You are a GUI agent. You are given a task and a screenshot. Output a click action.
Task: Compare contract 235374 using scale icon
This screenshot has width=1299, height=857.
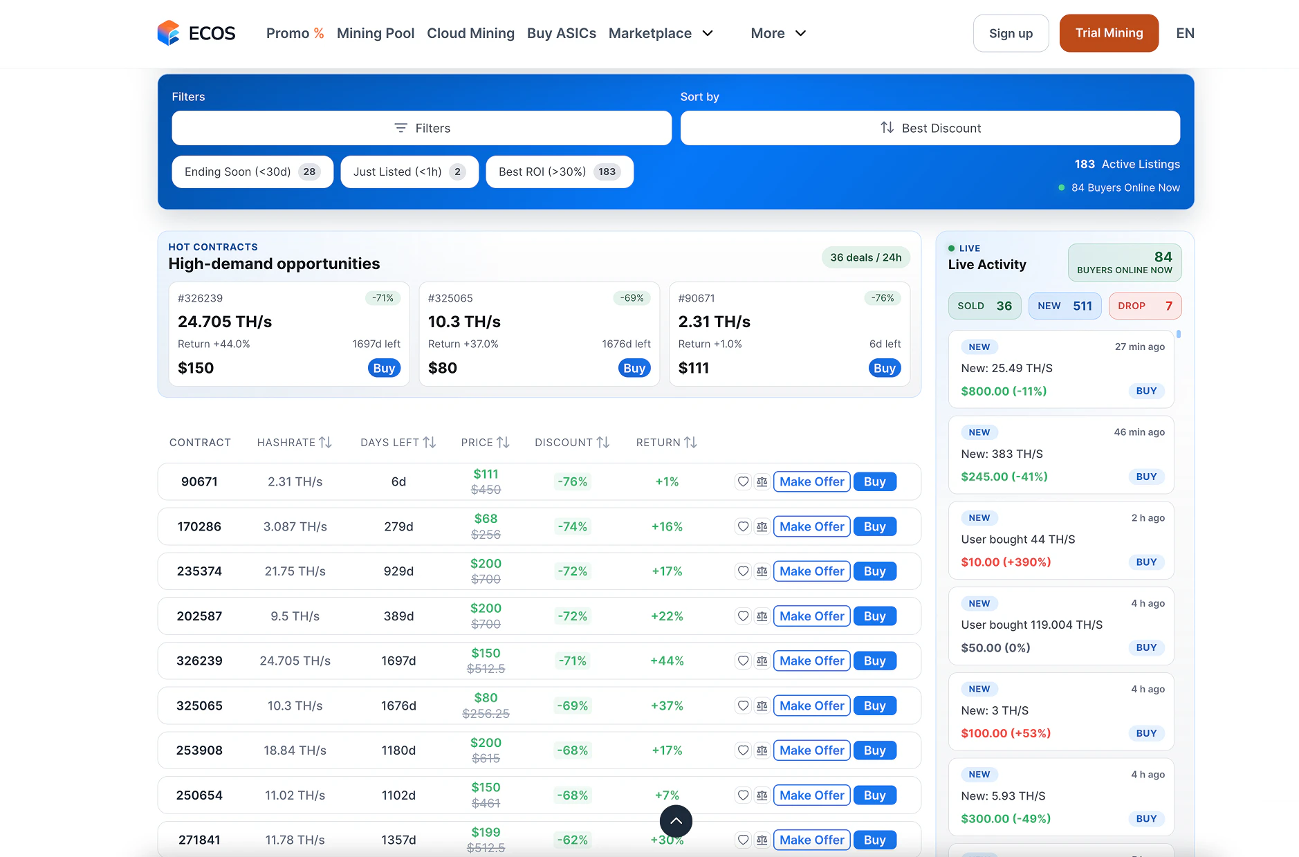(762, 571)
